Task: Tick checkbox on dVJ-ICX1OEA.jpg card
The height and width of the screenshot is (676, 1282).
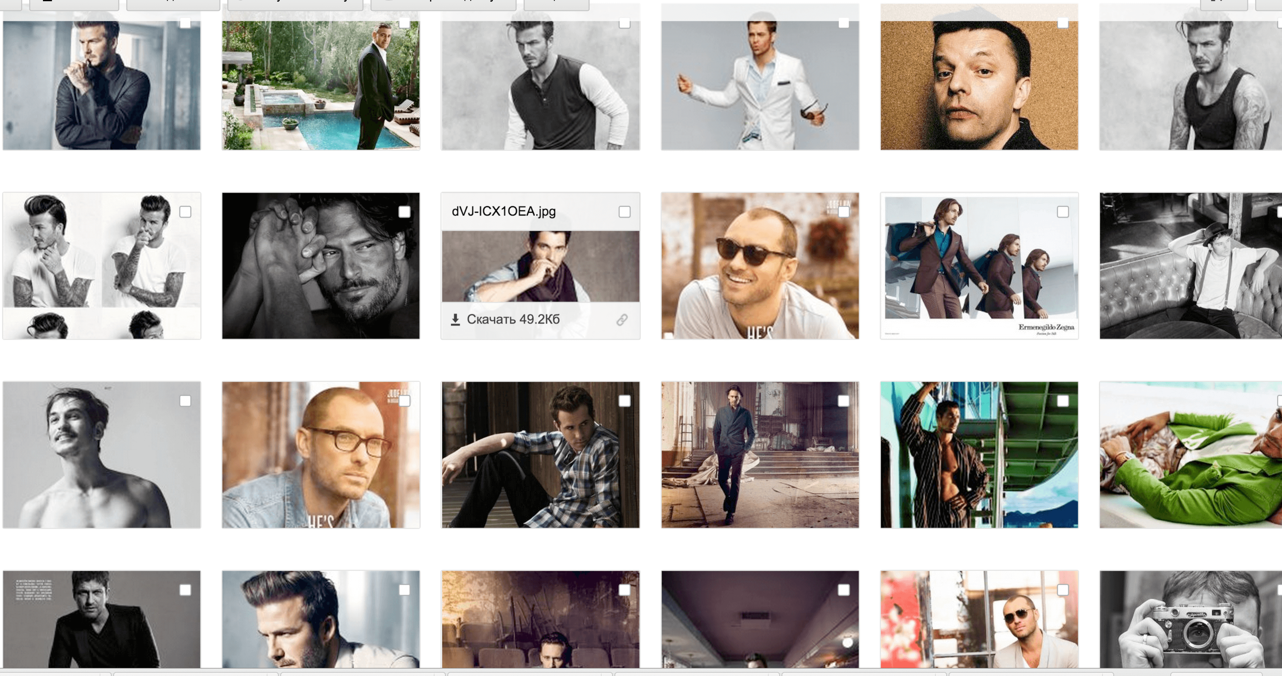Action: tap(625, 212)
